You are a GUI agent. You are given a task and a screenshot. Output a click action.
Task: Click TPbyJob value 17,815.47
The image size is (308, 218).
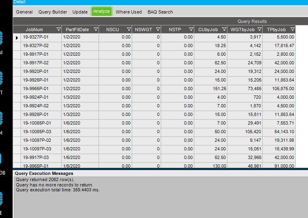coord(279,45)
